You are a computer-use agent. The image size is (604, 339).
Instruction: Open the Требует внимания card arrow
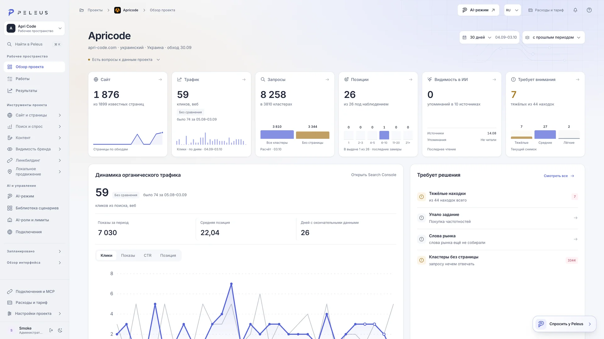[x=578, y=80]
